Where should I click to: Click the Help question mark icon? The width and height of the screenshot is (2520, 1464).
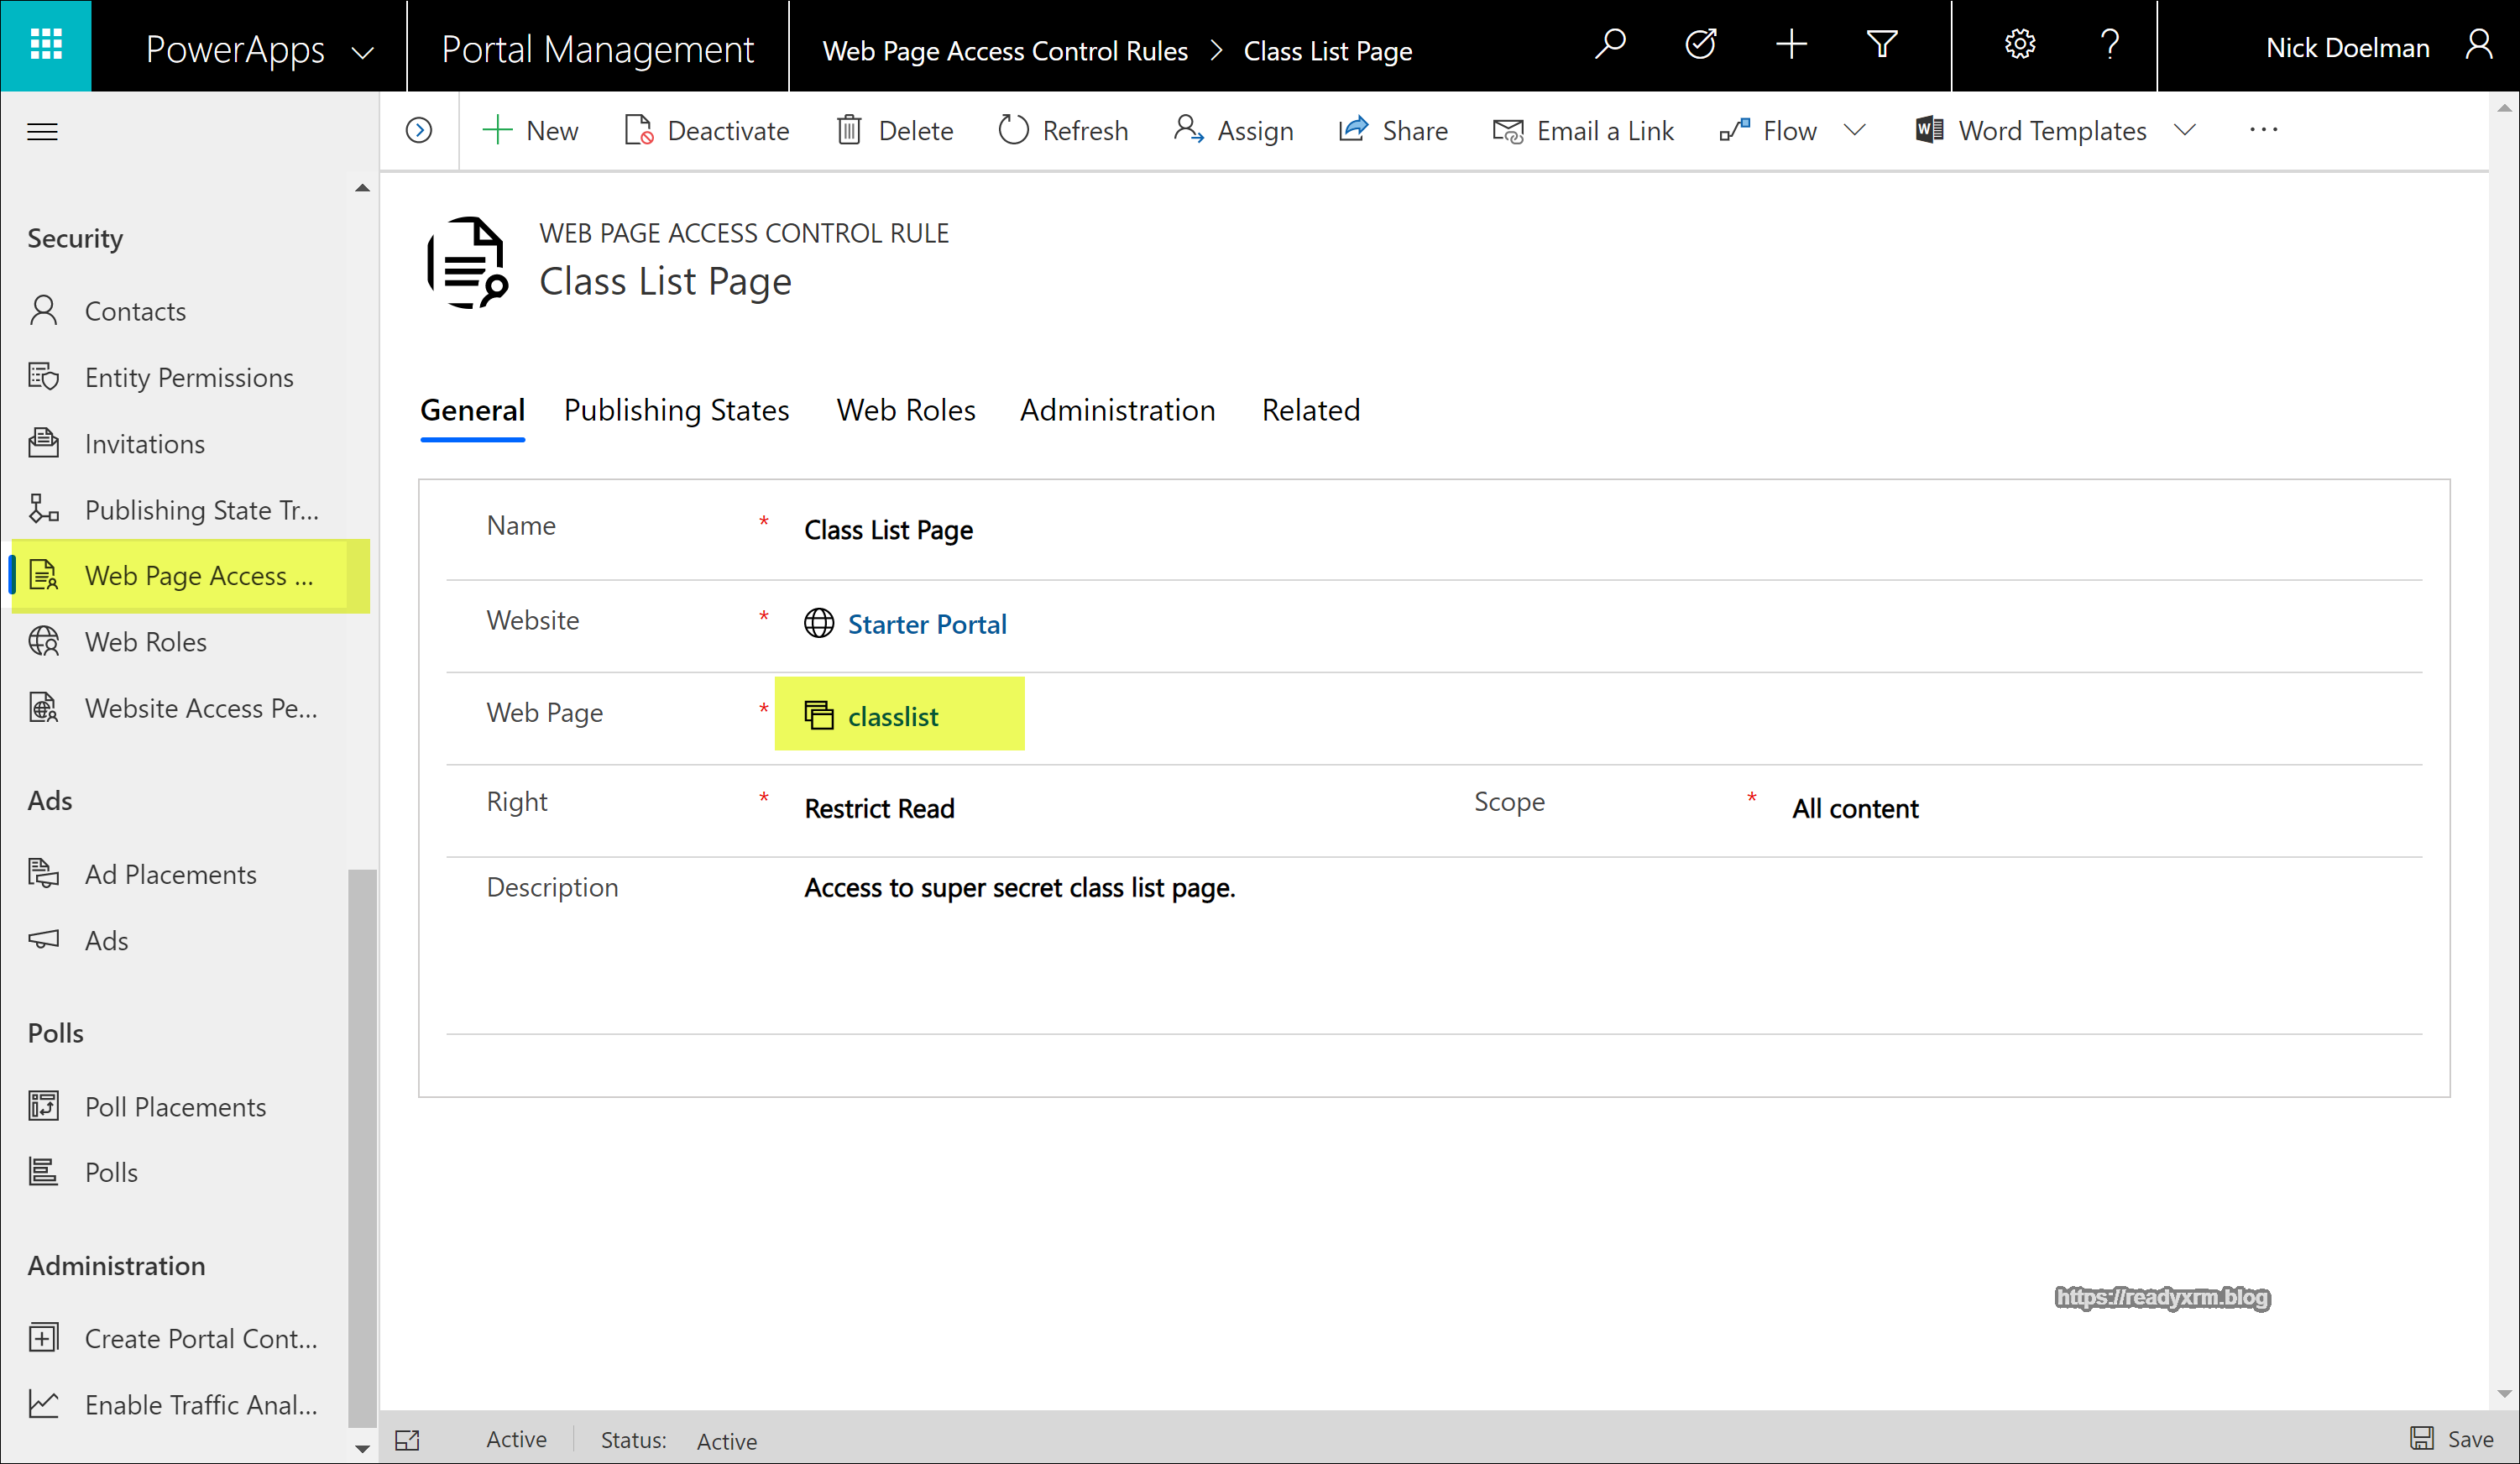(x=2109, y=45)
